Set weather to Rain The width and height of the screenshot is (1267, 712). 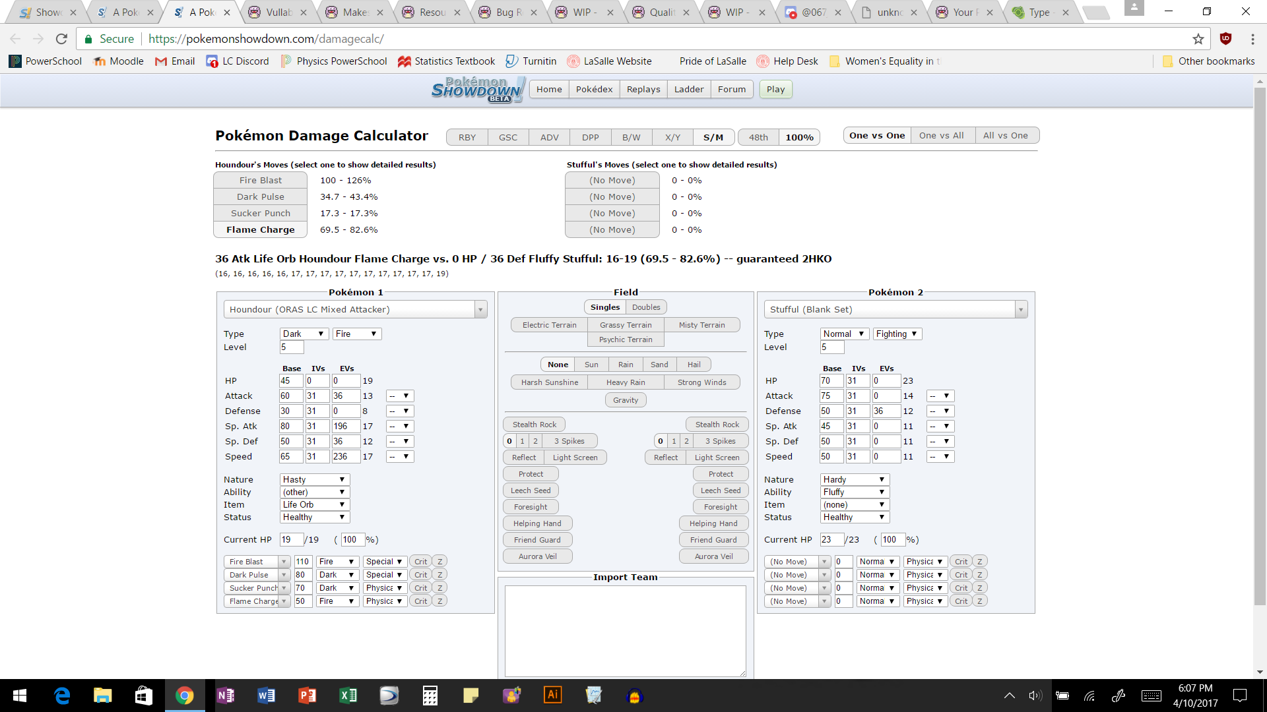pos(626,365)
